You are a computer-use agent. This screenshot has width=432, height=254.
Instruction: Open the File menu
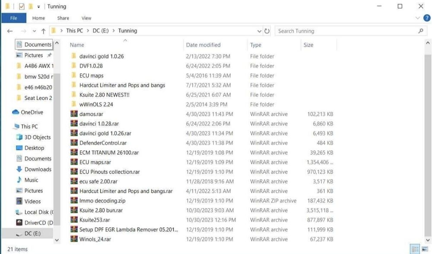click(13, 18)
